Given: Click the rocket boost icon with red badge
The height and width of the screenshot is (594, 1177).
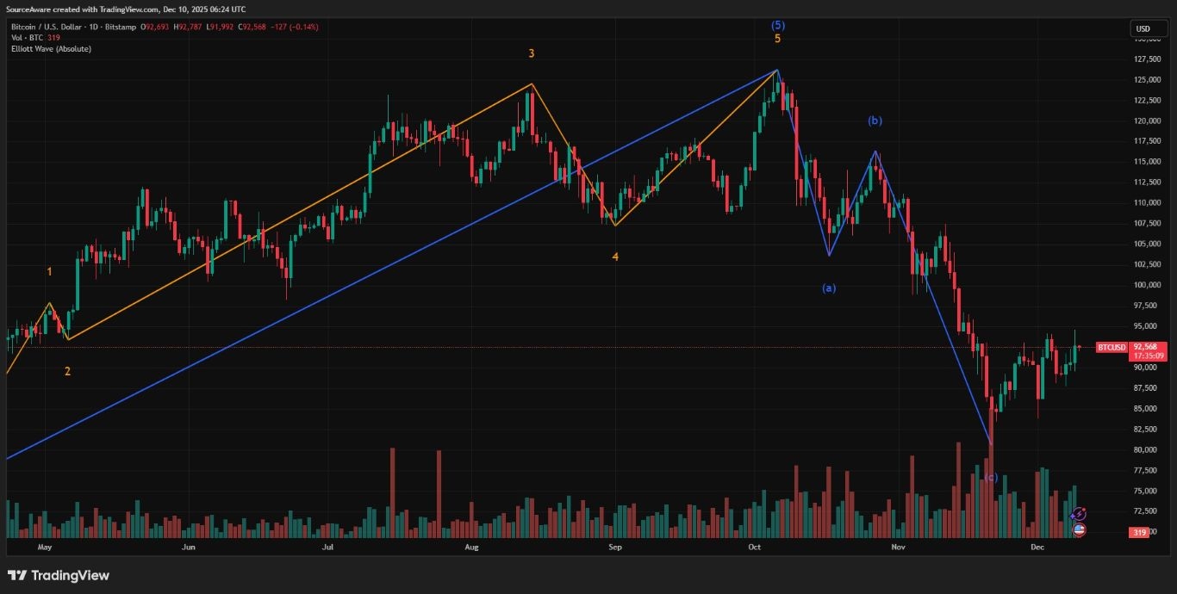Looking at the screenshot, I should click(x=1079, y=512).
